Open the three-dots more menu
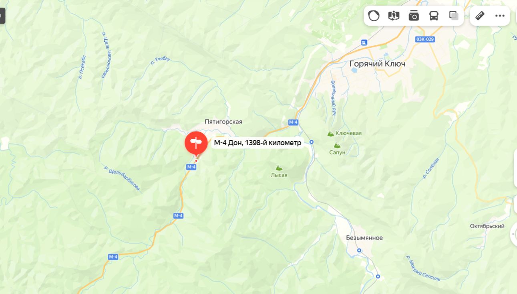The image size is (517, 294). tap(500, 16)
